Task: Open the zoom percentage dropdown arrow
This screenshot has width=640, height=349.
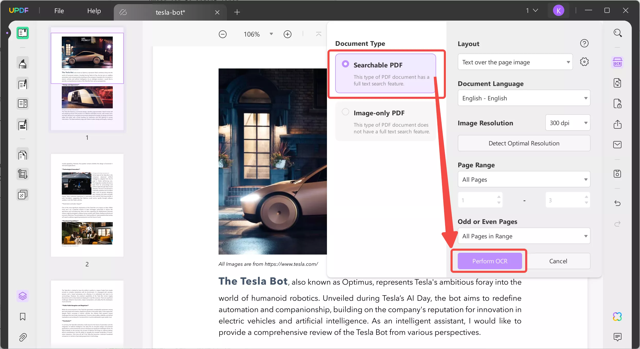Action: point(271,34)
